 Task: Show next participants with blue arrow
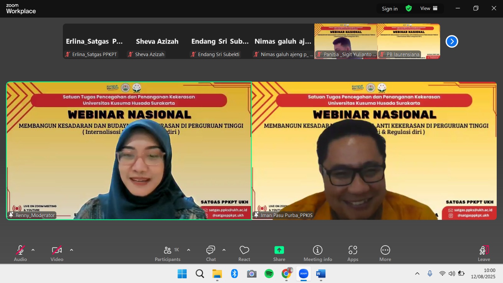point(452,42)
